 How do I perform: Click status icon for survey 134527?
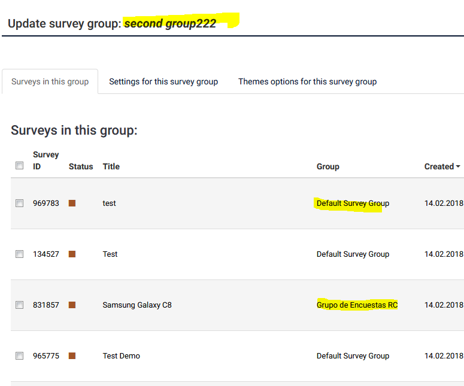[72, 254]
